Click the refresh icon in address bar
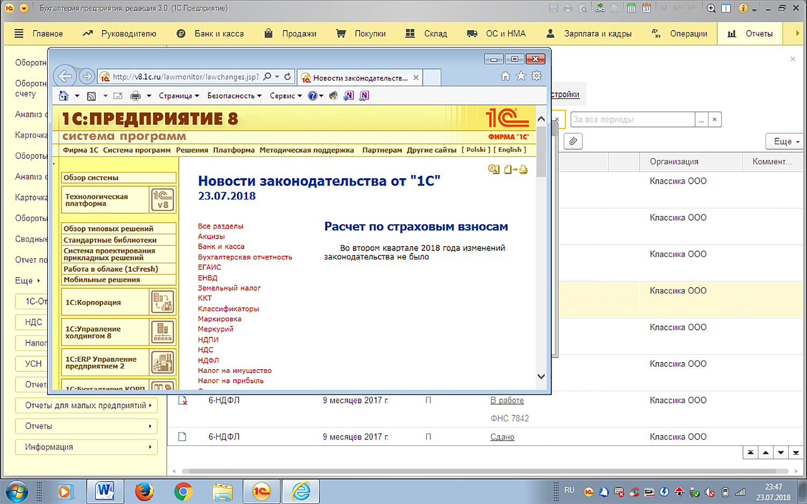Image resolution: width=807 pixels, height=504 pixels. [x=288, y=77]
